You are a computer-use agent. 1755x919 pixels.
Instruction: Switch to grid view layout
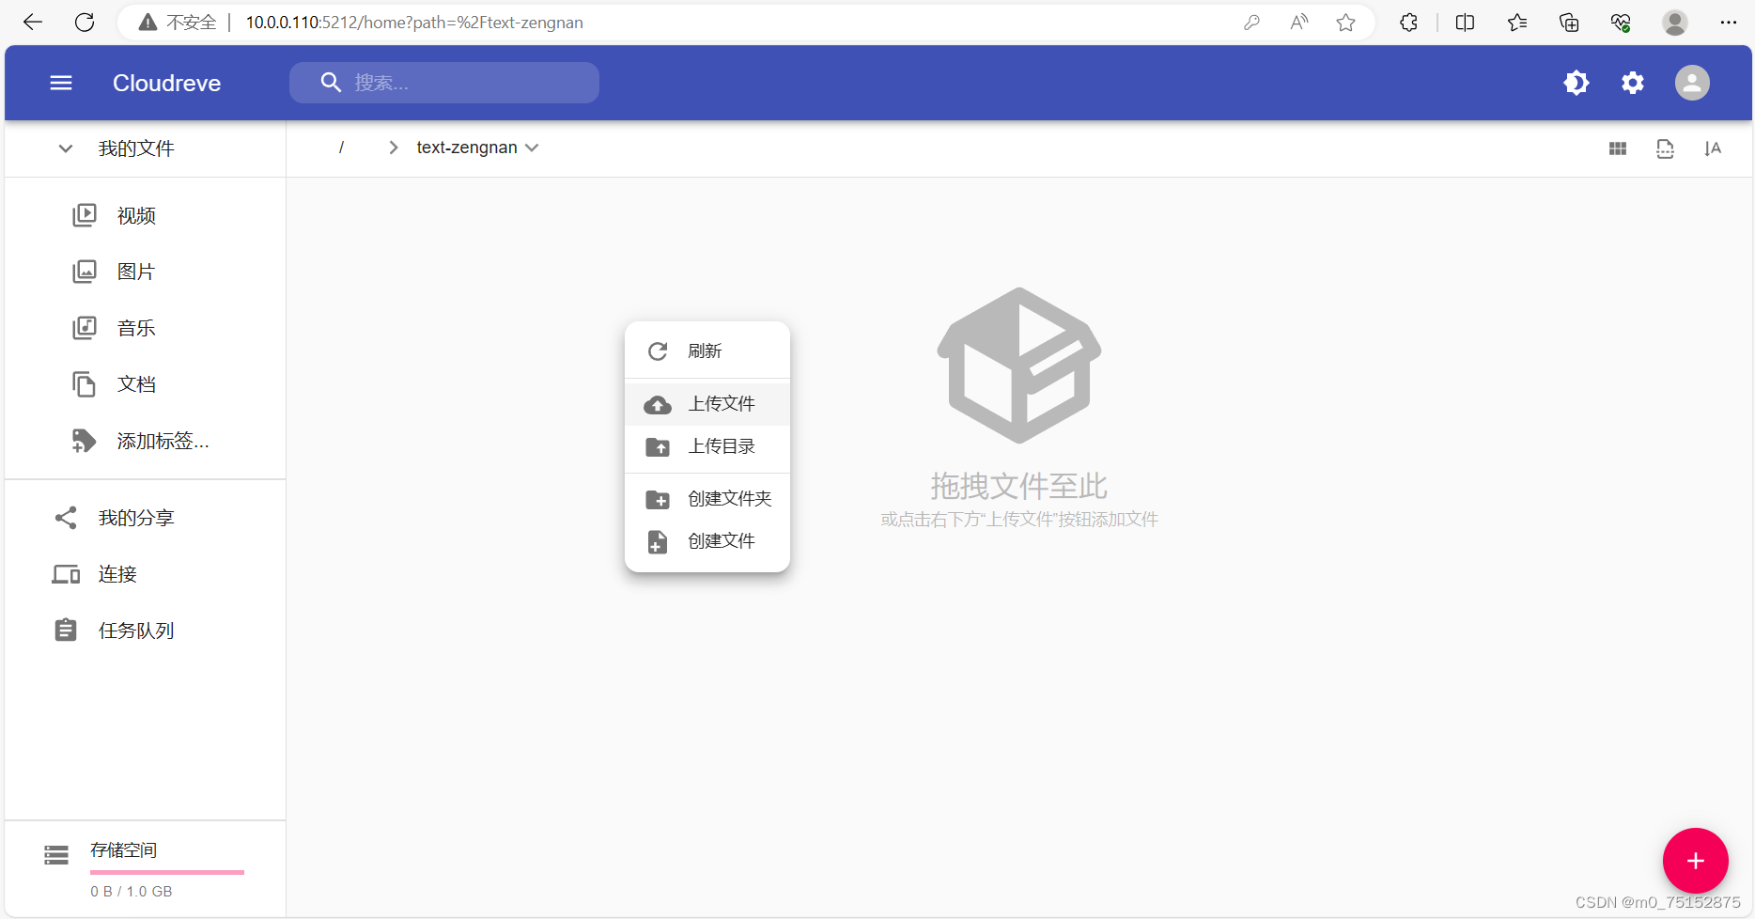click(x=1618, y=148)
